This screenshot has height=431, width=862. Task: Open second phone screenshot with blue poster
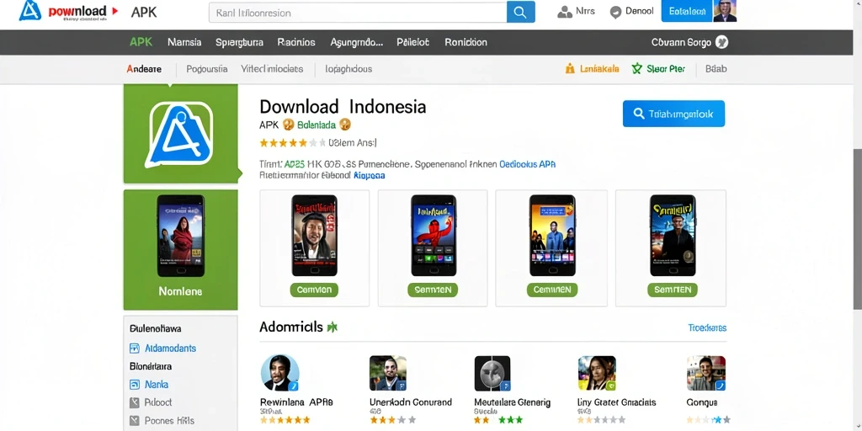434,236
